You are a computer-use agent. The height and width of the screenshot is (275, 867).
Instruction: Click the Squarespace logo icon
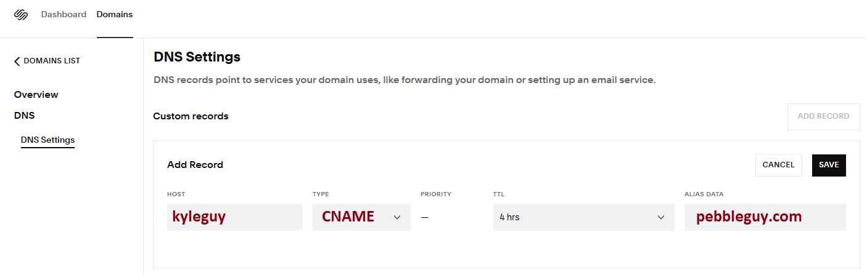point(22,15)
